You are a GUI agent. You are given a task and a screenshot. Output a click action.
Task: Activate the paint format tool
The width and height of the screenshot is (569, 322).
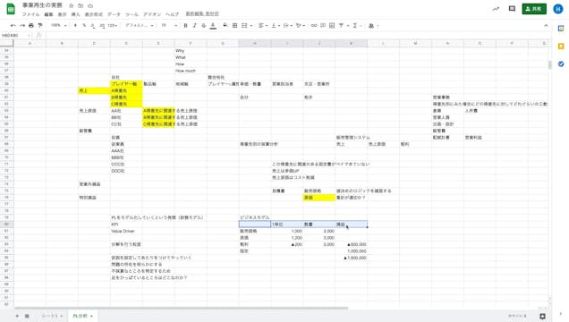[x=40, y=25]
